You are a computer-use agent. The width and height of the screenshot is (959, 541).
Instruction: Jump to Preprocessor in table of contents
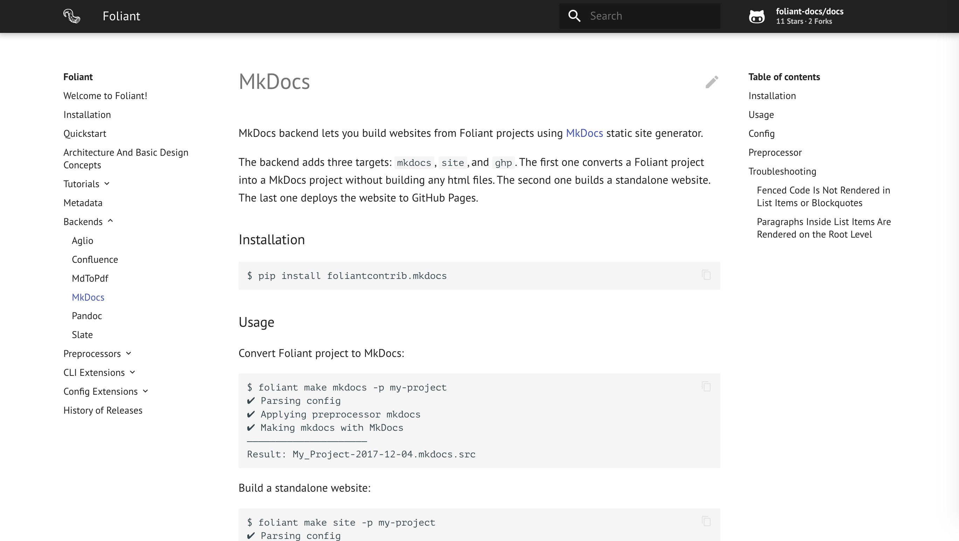coord(775,153)
